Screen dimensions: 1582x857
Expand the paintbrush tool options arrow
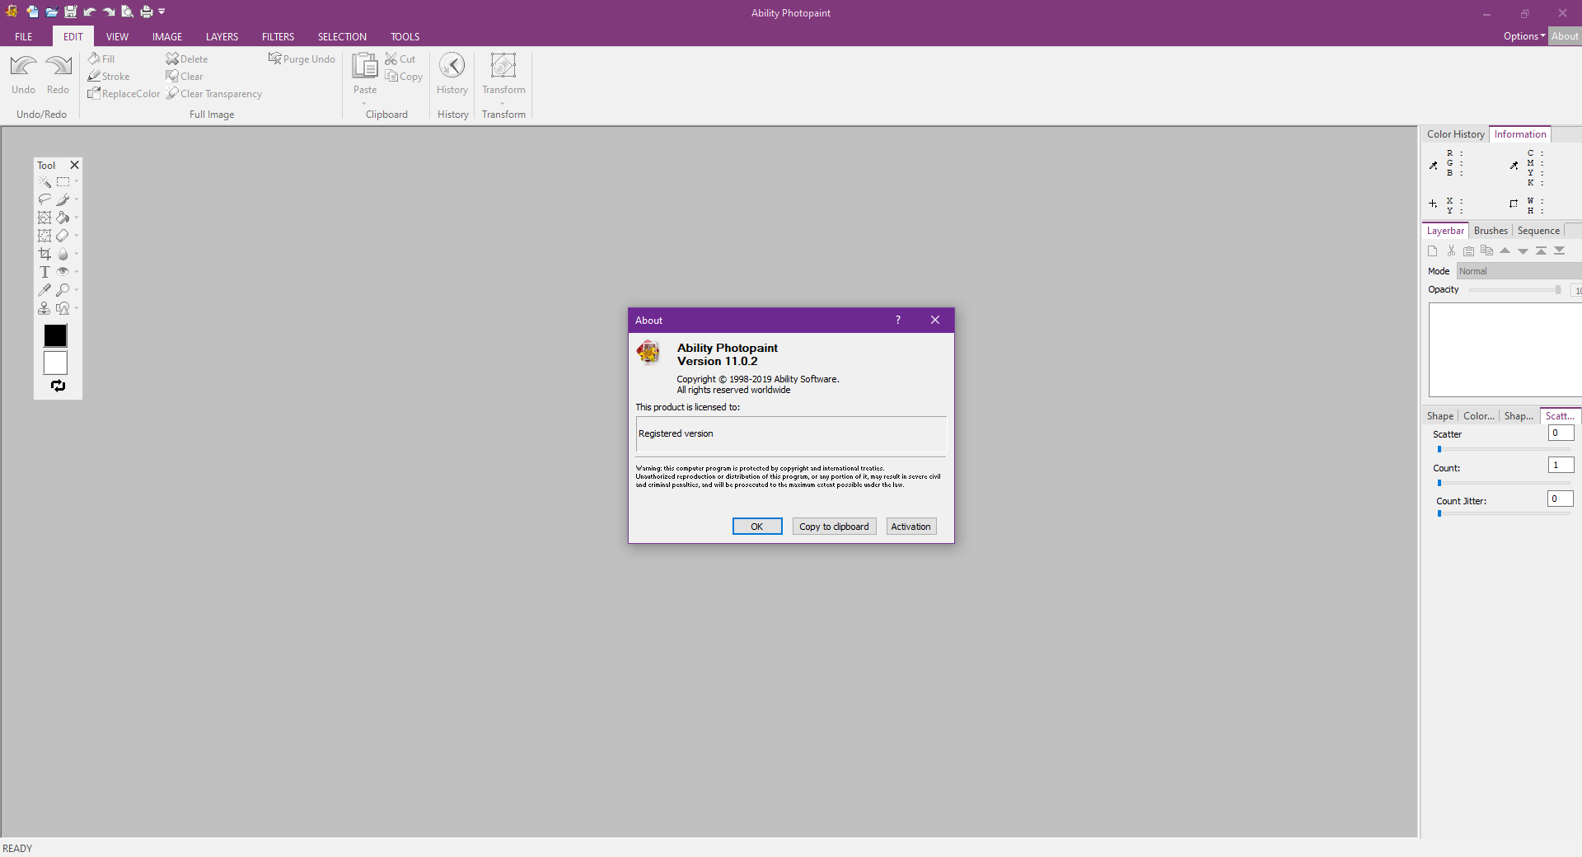pos(77,199)
